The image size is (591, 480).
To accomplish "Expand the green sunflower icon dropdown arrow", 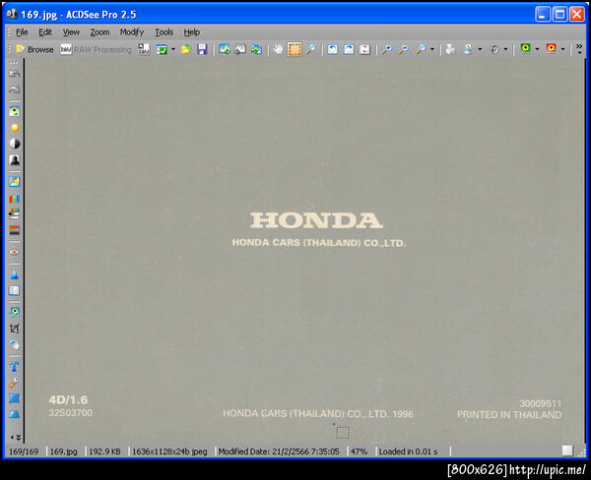I will (537, 49).
